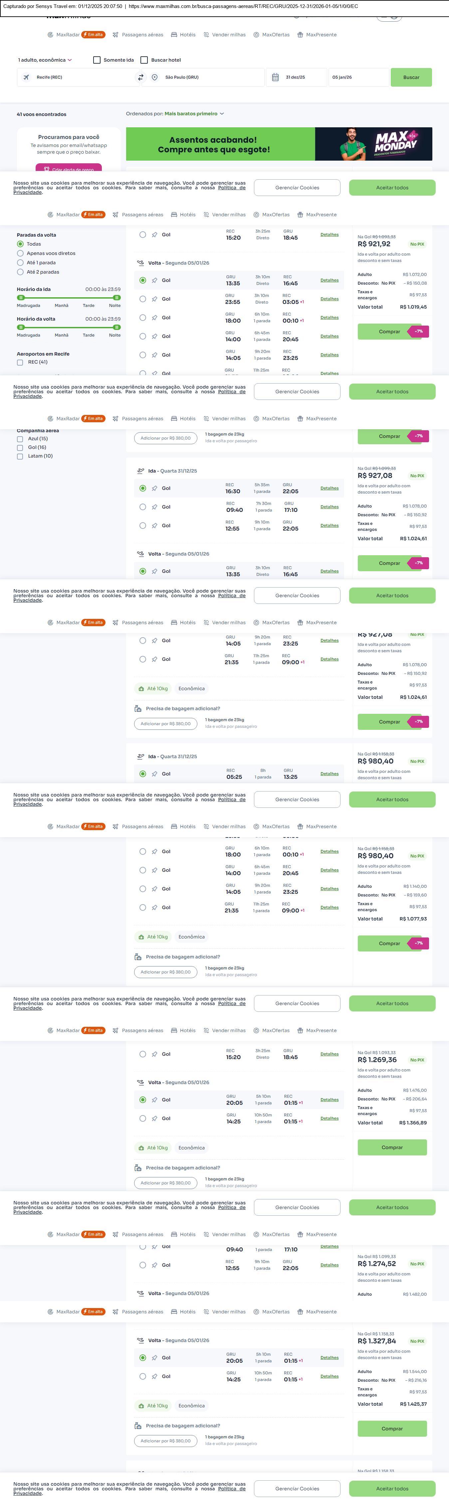This screenshot has width=449, height=1505.
Task: Click location pin in São Paulo field
Action: click(x=155, y=77)
